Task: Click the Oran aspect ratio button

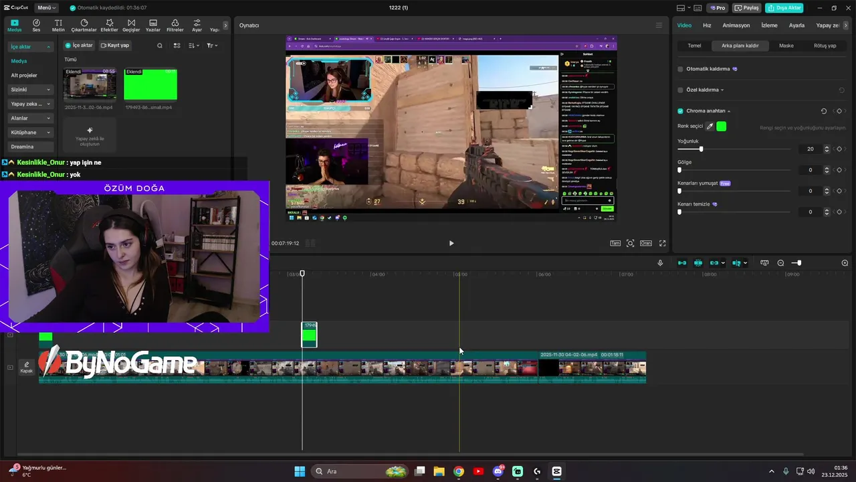Action: pos(646,244)
